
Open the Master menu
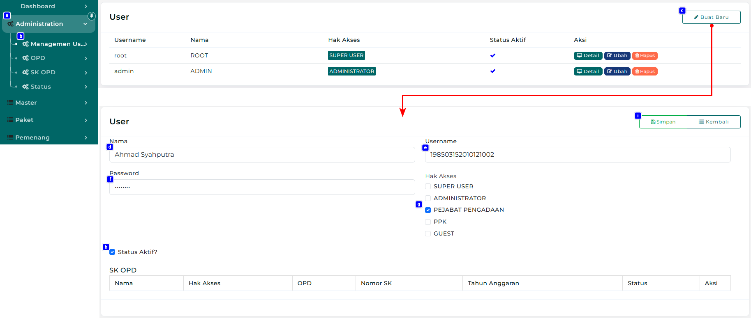[26, 103]
